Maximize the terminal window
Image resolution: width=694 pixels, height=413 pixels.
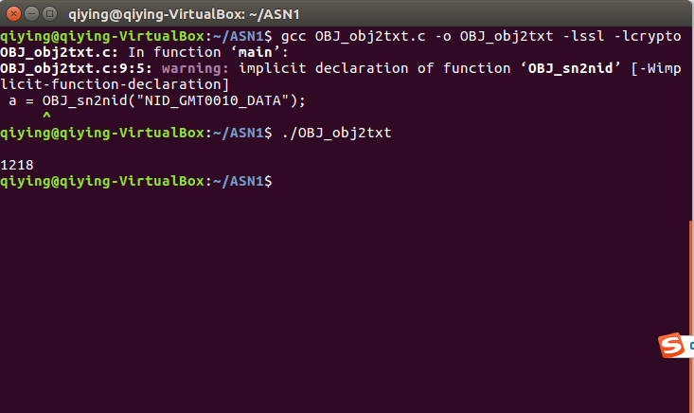tap(49, 14)
